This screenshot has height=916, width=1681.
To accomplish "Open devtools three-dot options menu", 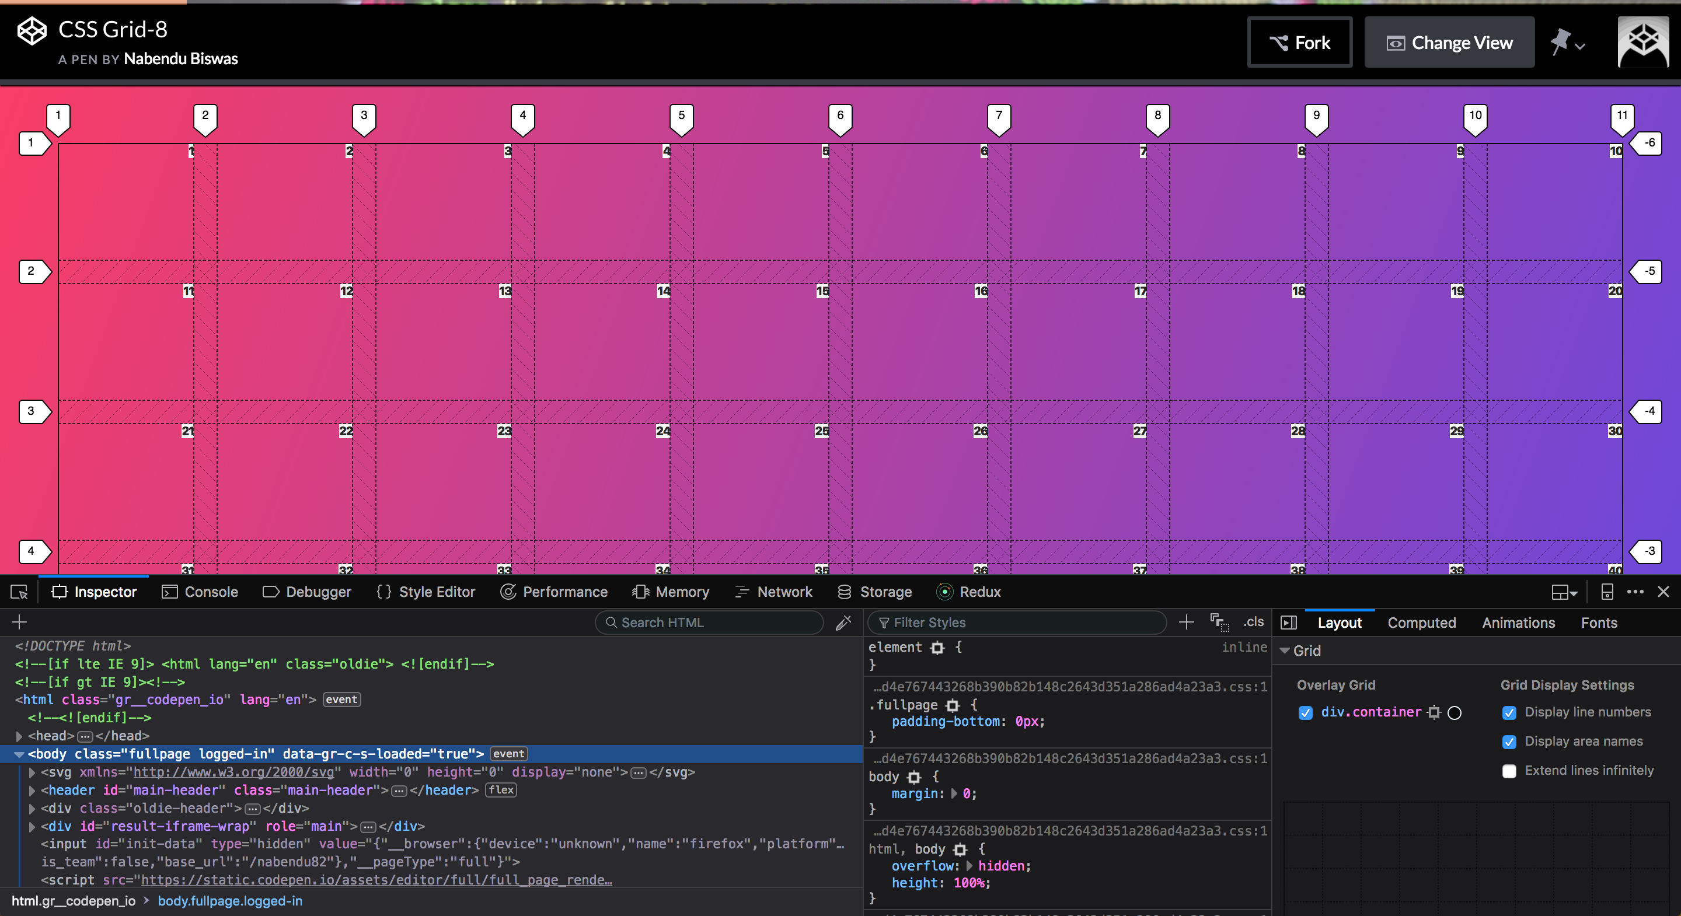I will (1635, 592).
